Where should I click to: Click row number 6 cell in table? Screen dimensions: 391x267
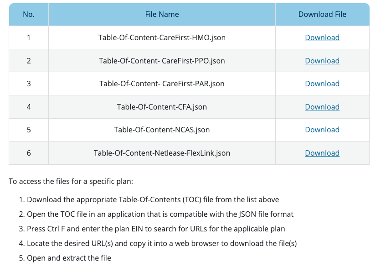28,153
